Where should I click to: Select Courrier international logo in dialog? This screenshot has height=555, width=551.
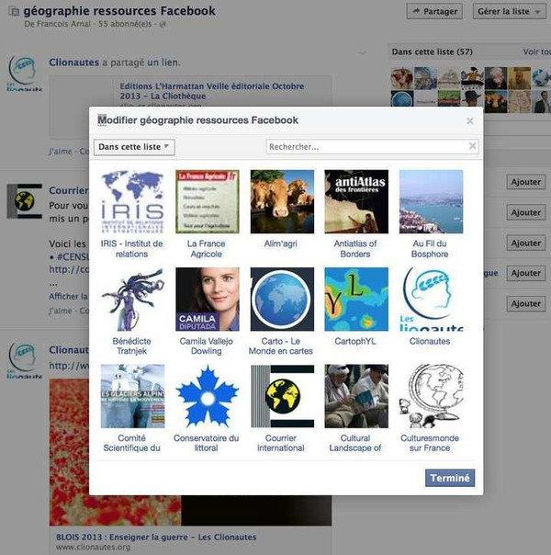click(x=282, y=396)
